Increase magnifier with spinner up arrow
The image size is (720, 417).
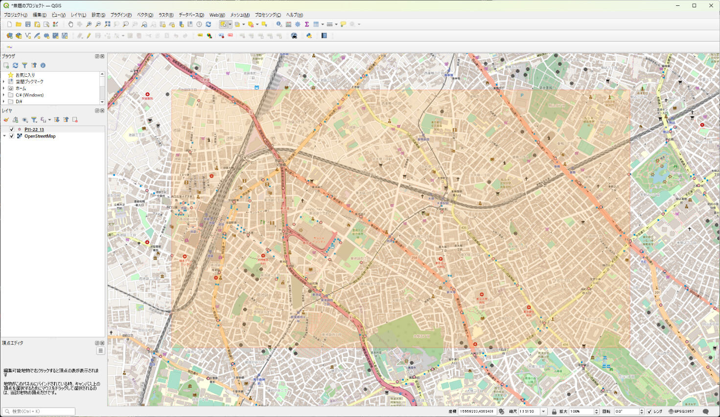point(596,410)
